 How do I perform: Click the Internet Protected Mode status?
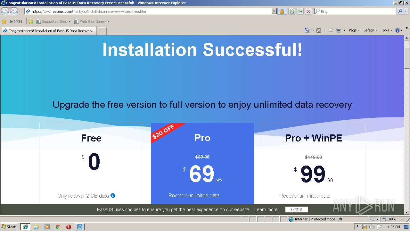(x=316, y=219)
